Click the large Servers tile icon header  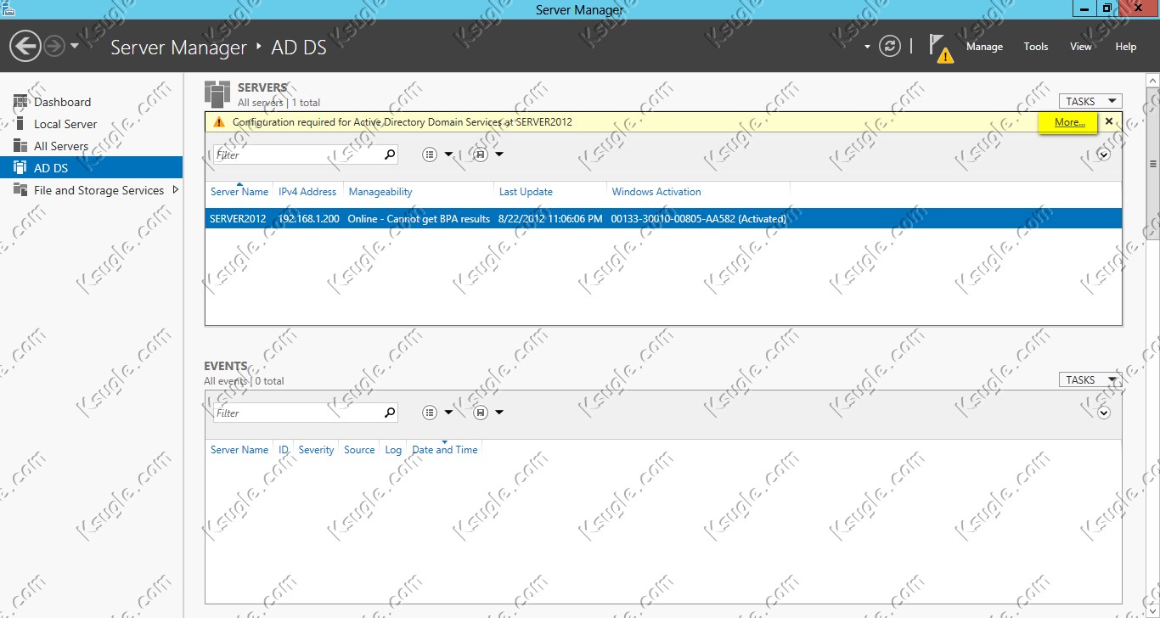point(217,95)
